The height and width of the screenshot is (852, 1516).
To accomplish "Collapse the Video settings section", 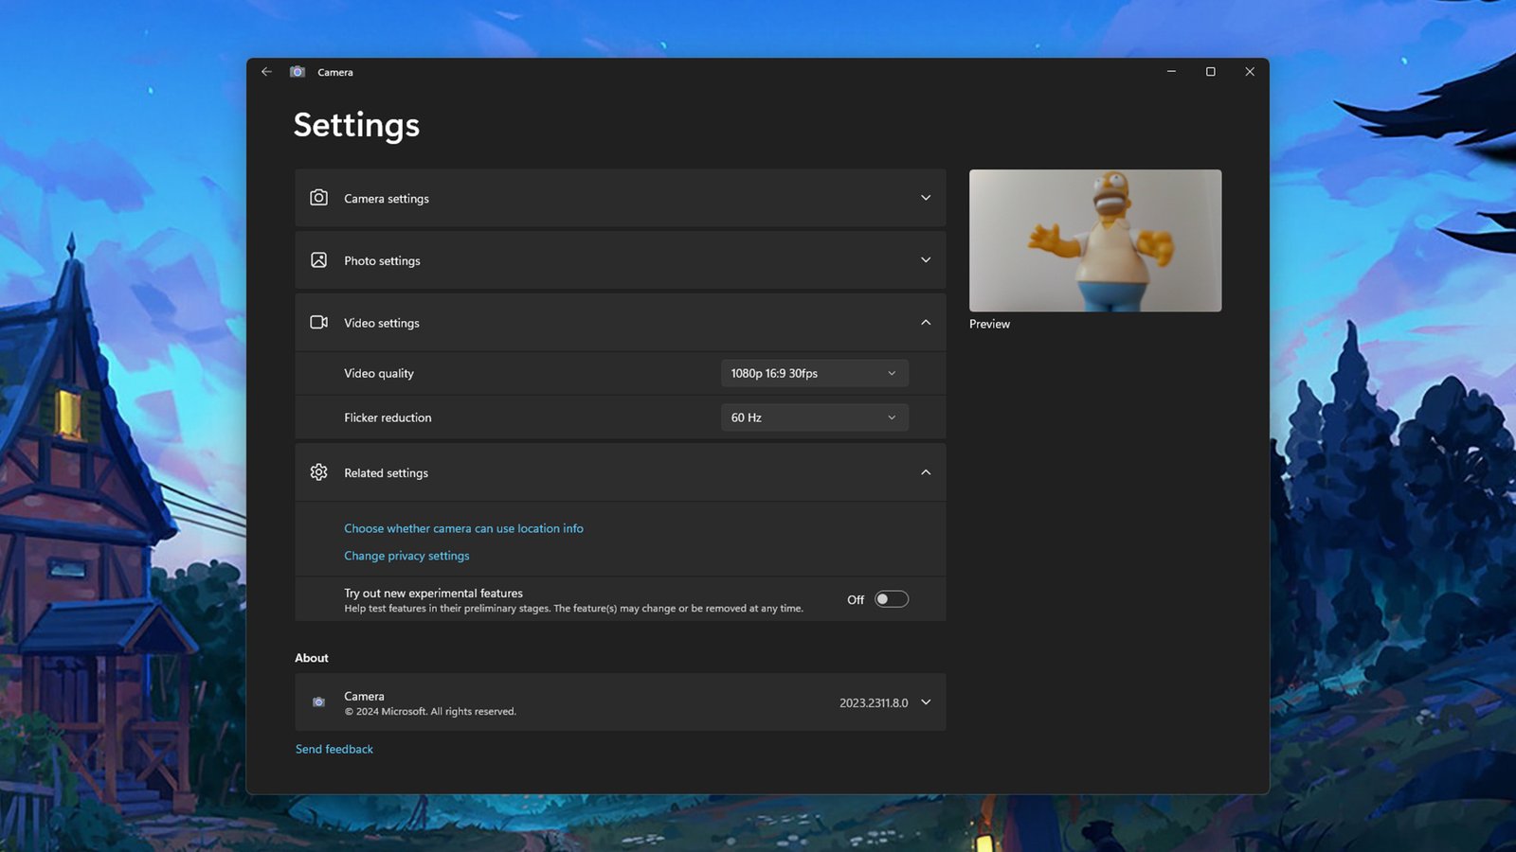I will (x=926, y=323).
